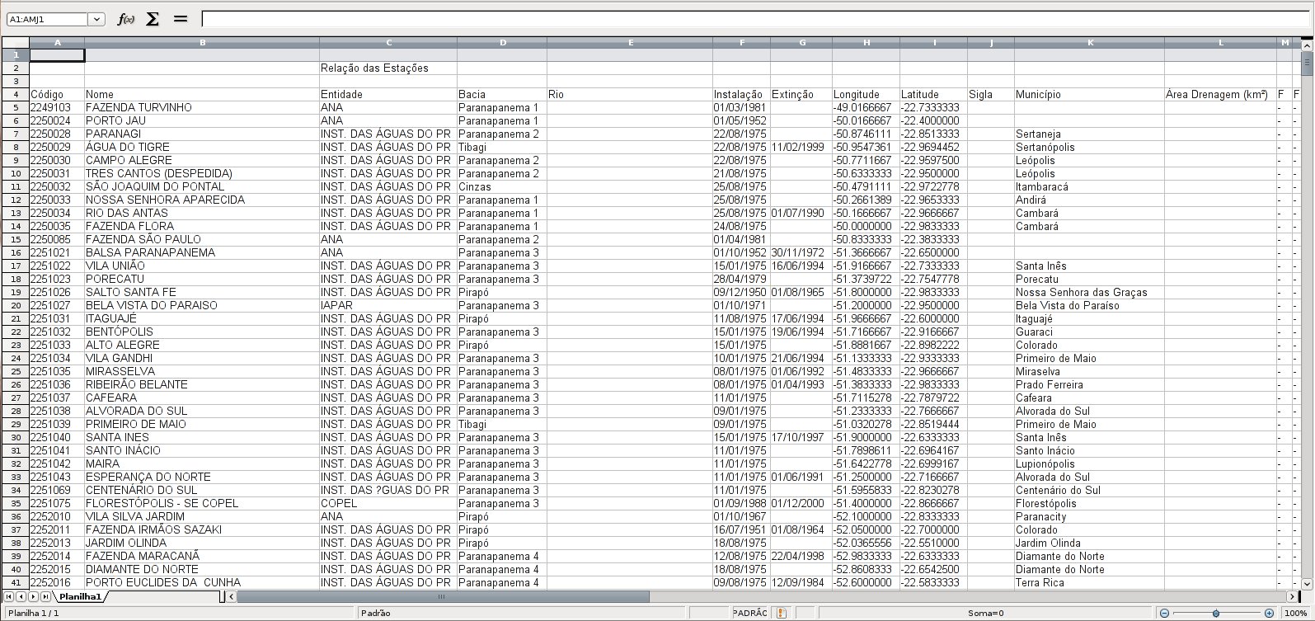Go to the previous sheet tab arrow
Screen dimensions: 1315x621
[x=21, y=596]
